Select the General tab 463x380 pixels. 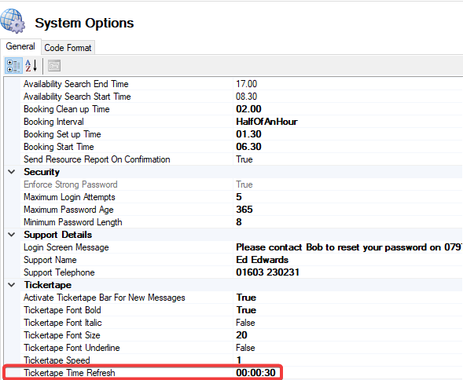(20, 46)
